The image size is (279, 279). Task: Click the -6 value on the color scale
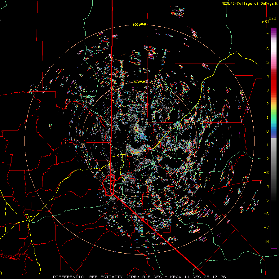tap(266, 214)
